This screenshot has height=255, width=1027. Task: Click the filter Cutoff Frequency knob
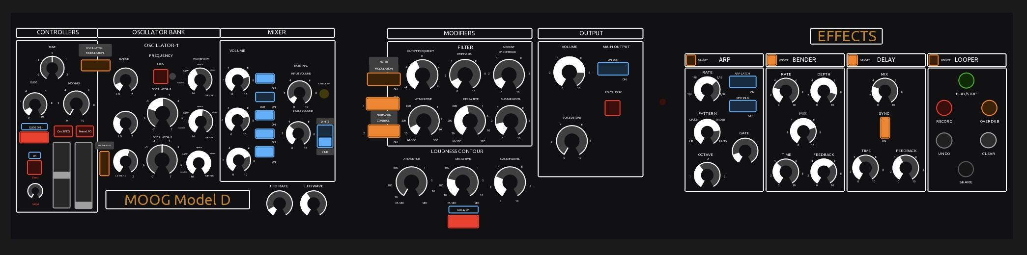pyautogui.click(x=422, y=75)
